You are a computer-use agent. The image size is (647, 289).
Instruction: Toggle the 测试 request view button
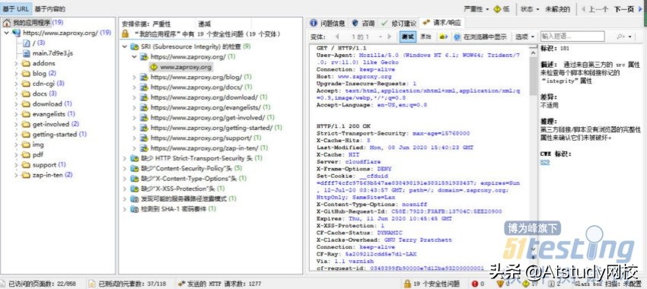tap(408, 37)
